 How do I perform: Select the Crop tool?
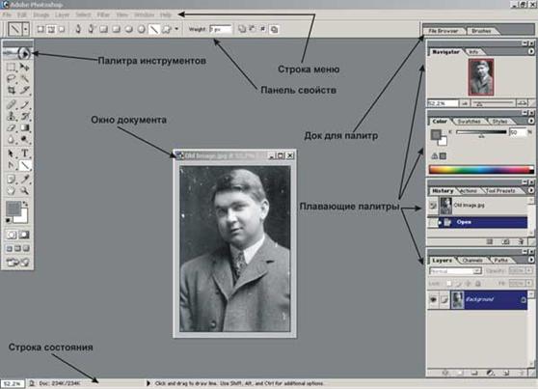11,90
